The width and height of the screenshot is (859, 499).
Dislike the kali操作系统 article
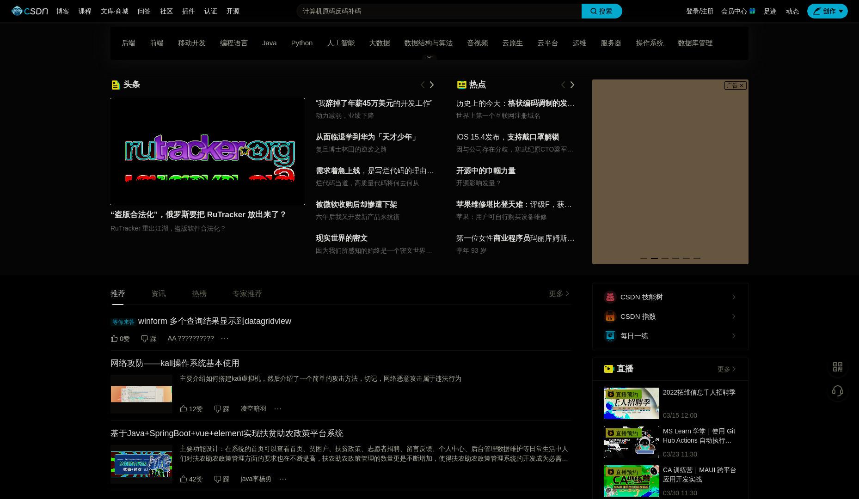222,409
